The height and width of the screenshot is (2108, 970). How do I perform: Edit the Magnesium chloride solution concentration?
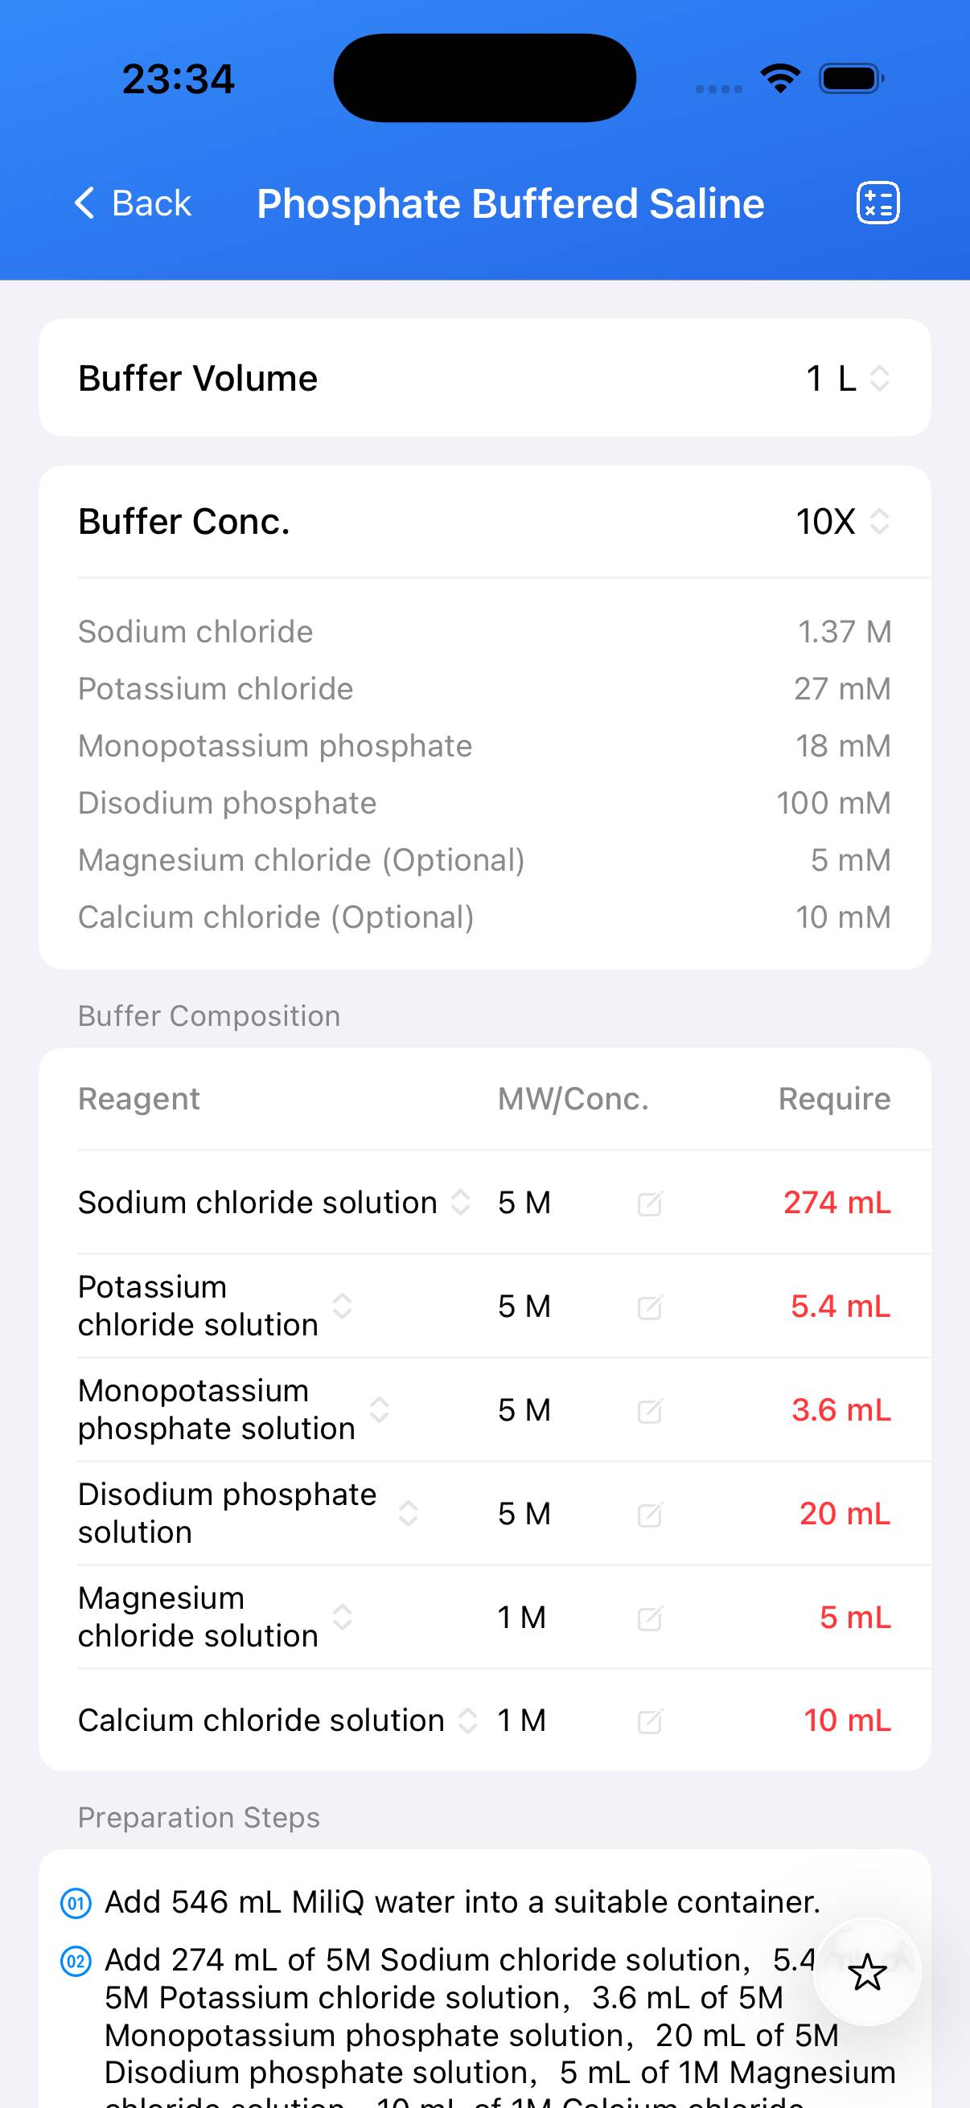click(649, 1618)
